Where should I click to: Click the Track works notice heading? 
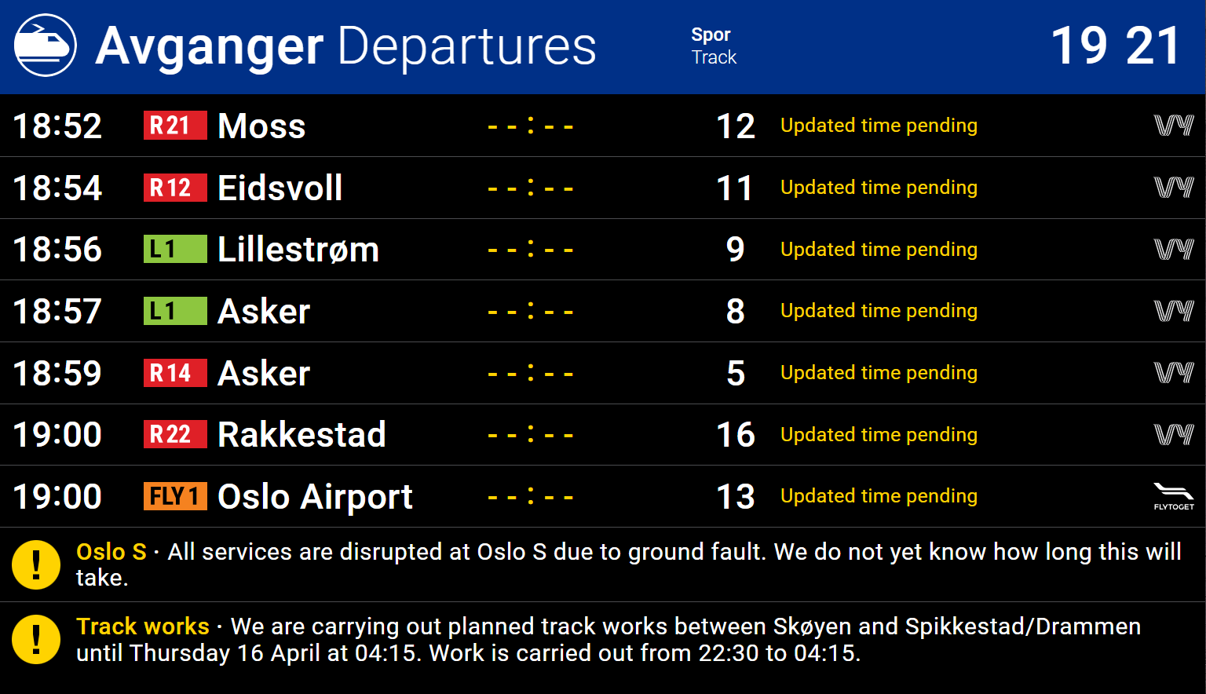[x=143, y=626]
